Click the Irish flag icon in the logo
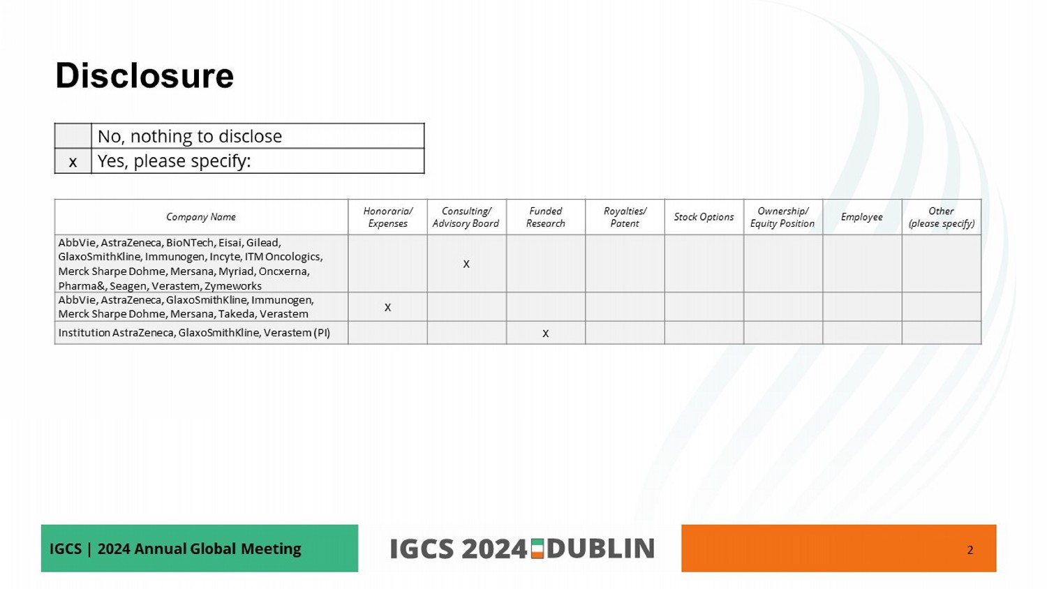This screenshot has height=589, width=1047. 537,549
